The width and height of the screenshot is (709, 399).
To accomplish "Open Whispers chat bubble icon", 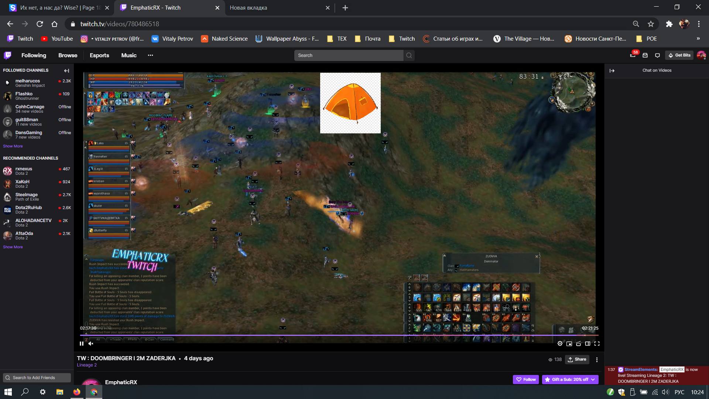I will pyautogui.click(x=657, y=55).
